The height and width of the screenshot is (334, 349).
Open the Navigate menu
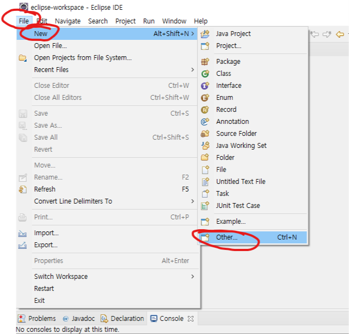(x=68, y=21)
